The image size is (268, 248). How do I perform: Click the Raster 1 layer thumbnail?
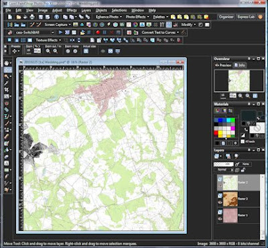[230, 216]
